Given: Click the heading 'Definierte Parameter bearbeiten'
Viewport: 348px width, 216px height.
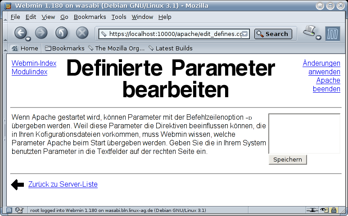Looking at the screenshot, I should coord(171,78).
